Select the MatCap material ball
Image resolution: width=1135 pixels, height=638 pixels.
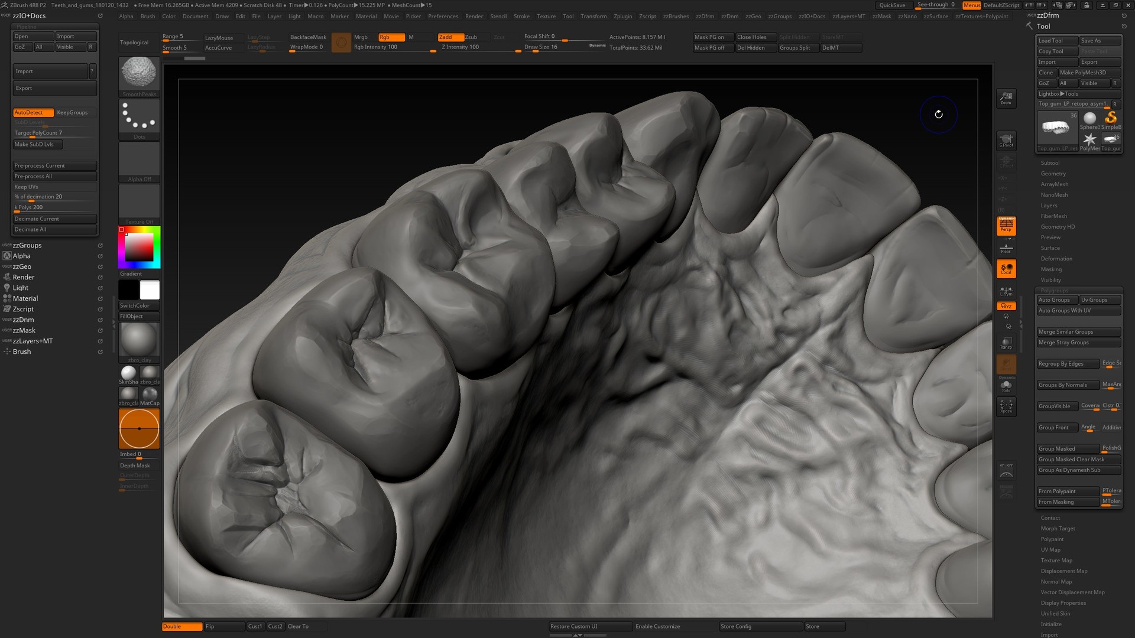point(150,396)
